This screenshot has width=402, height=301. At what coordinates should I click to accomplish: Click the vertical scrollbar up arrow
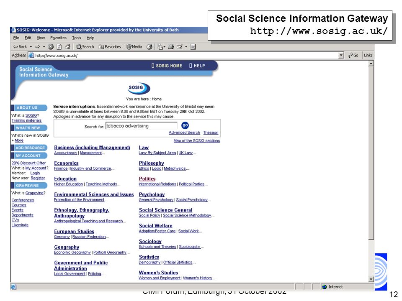(371, 64)
